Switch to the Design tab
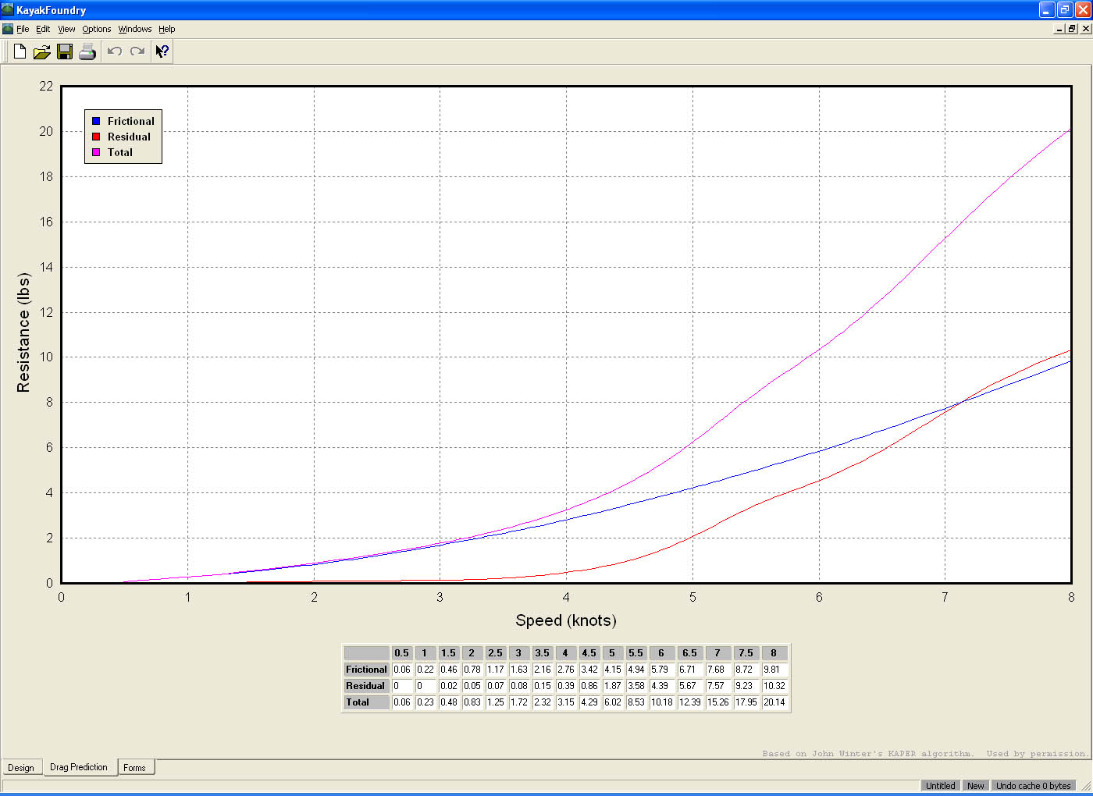The width and height of the screenshot is (1093, 796). [x=21, y=768]
